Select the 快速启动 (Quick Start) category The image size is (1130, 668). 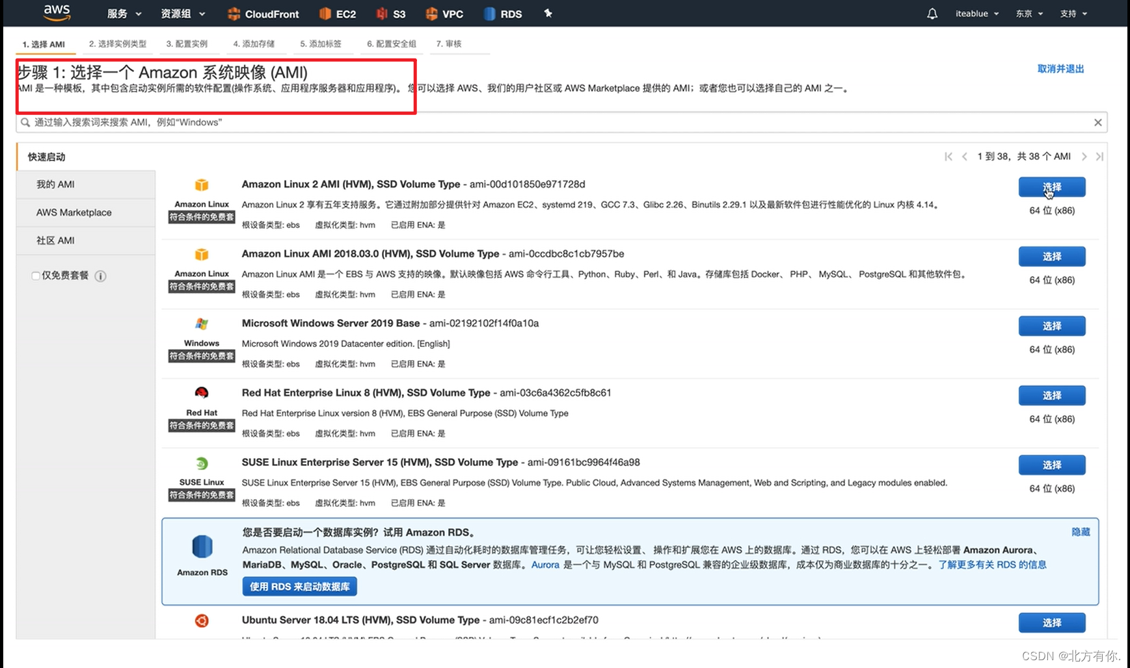pos(86,157)
